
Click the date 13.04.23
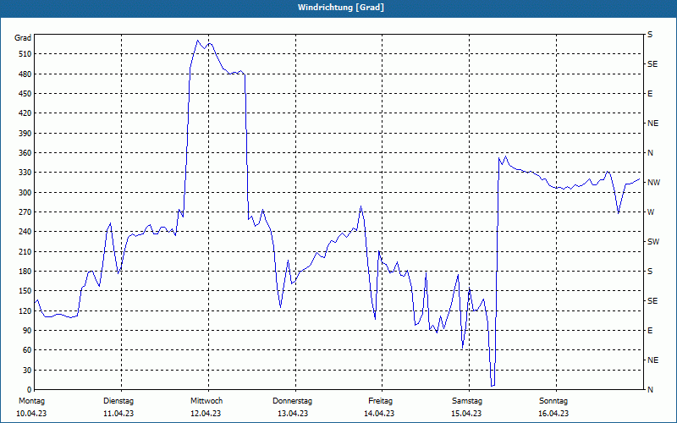[x=293, y=414]
